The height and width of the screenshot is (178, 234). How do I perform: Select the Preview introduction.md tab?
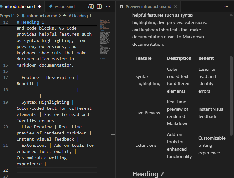(x=148, y=6)
